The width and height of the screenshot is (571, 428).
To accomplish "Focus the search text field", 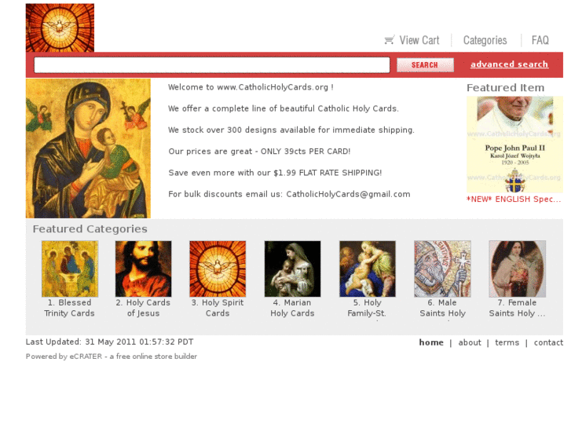I will point(212,65).
